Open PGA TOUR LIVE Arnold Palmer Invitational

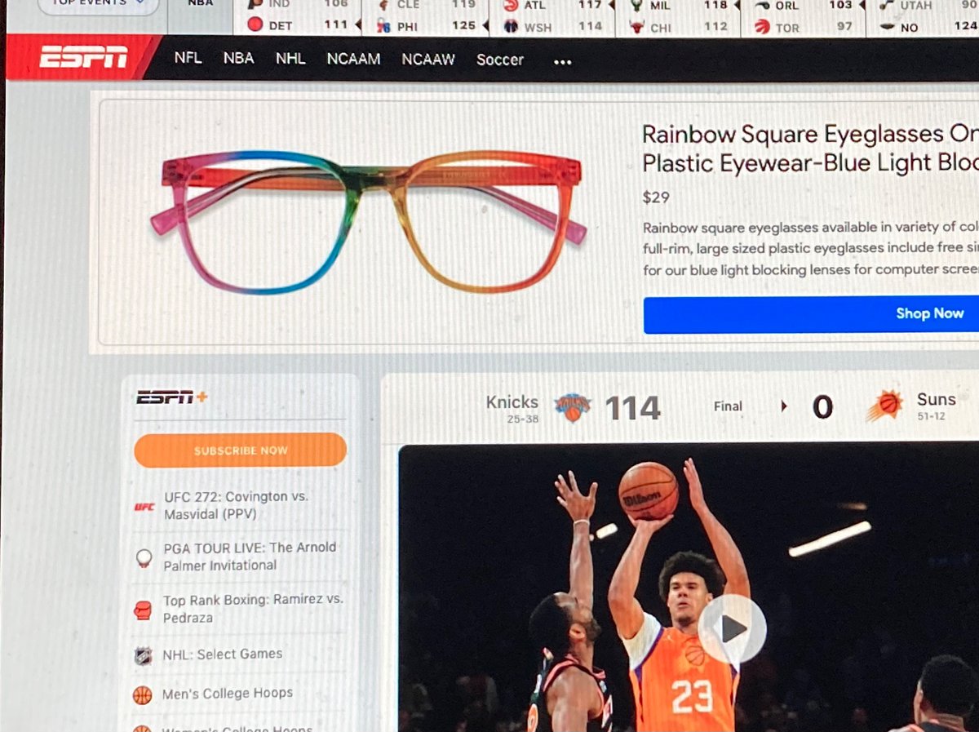point(250,556)
